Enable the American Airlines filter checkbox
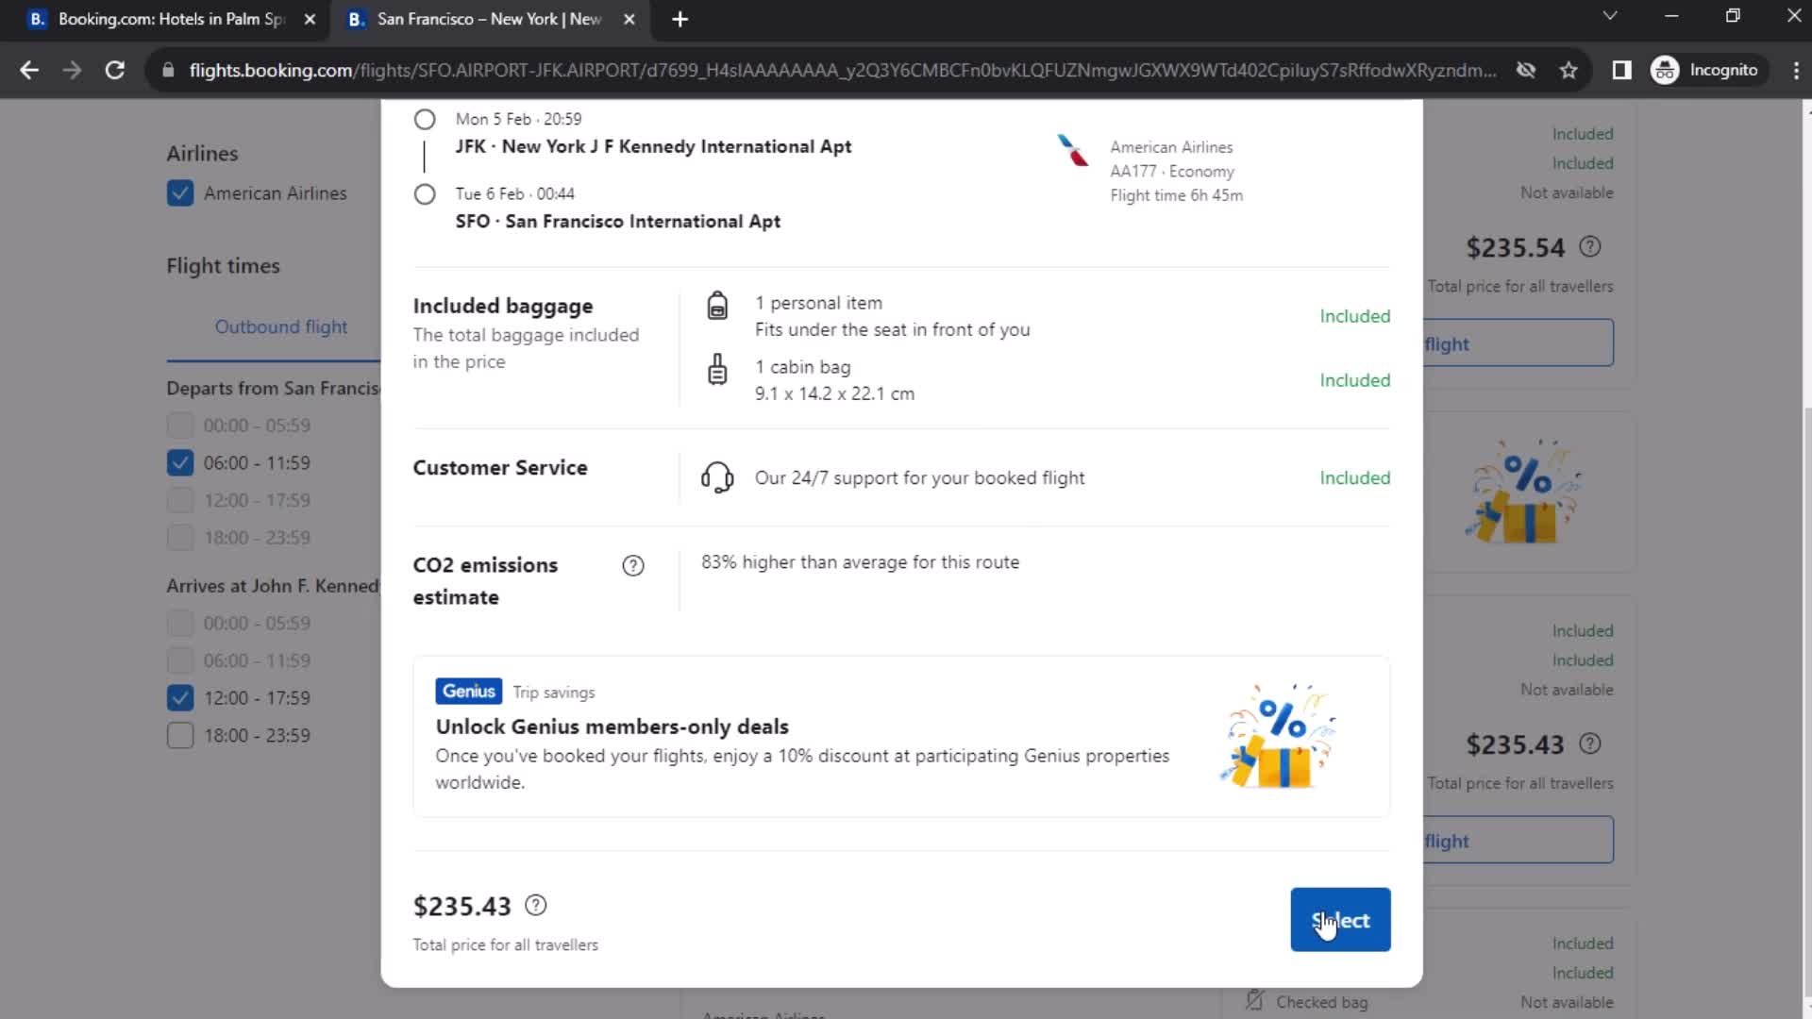 click(x=179, y=192)
